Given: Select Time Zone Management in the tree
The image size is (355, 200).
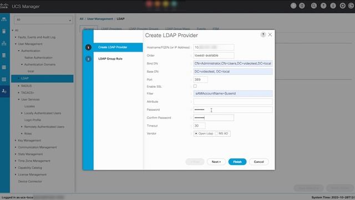Looking at the screenshot, I should [34, 161].
